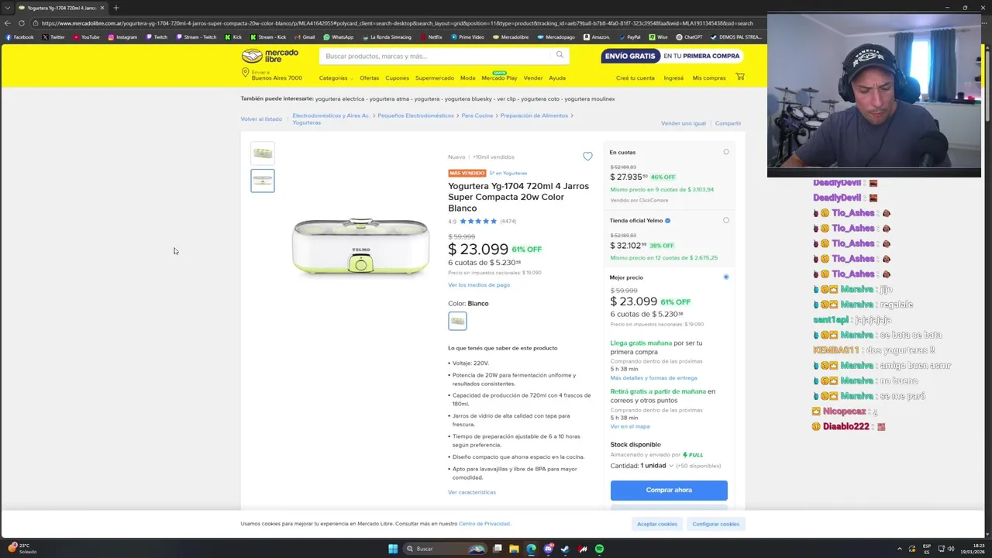Click the search magnifier icon
This screenshot has width=992, height=558.
(x=560, y=55)
